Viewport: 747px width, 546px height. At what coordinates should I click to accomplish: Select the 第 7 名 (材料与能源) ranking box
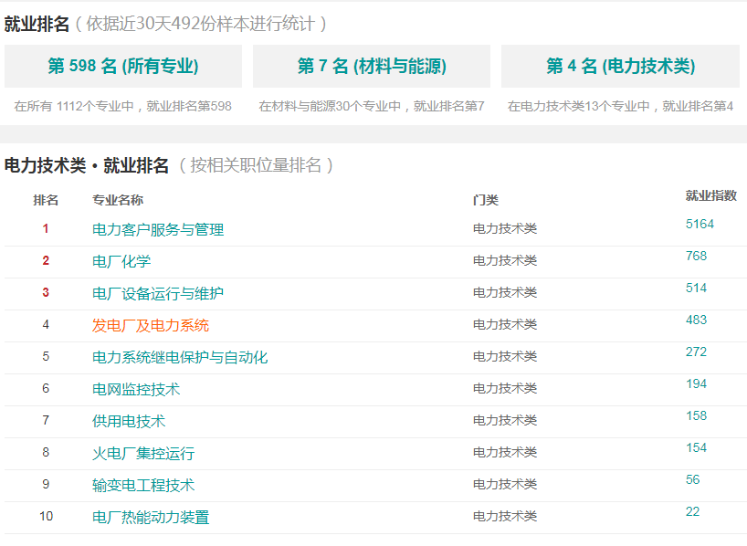tap(372, 66)
